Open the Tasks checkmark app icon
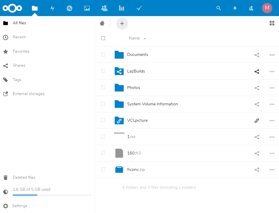 click(x=139, y=8)
